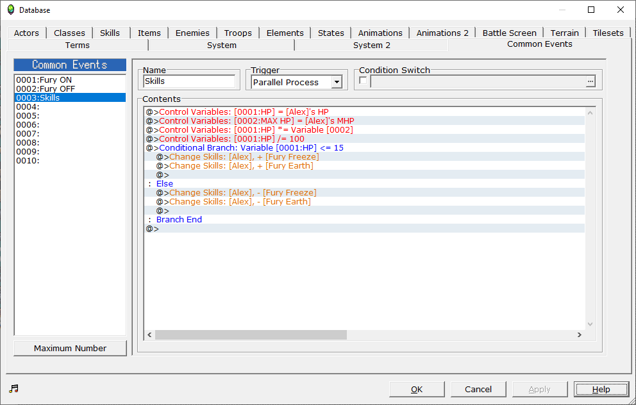Select empty common event 0007
Image resolution: width=636 pixels, height=405 pixels.
(x=70, y=133)
